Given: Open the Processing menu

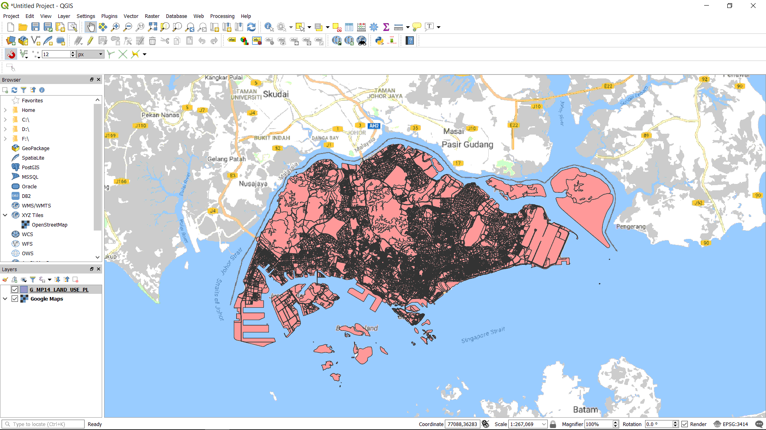Looking at the screenshot, I should pos(222,16).
